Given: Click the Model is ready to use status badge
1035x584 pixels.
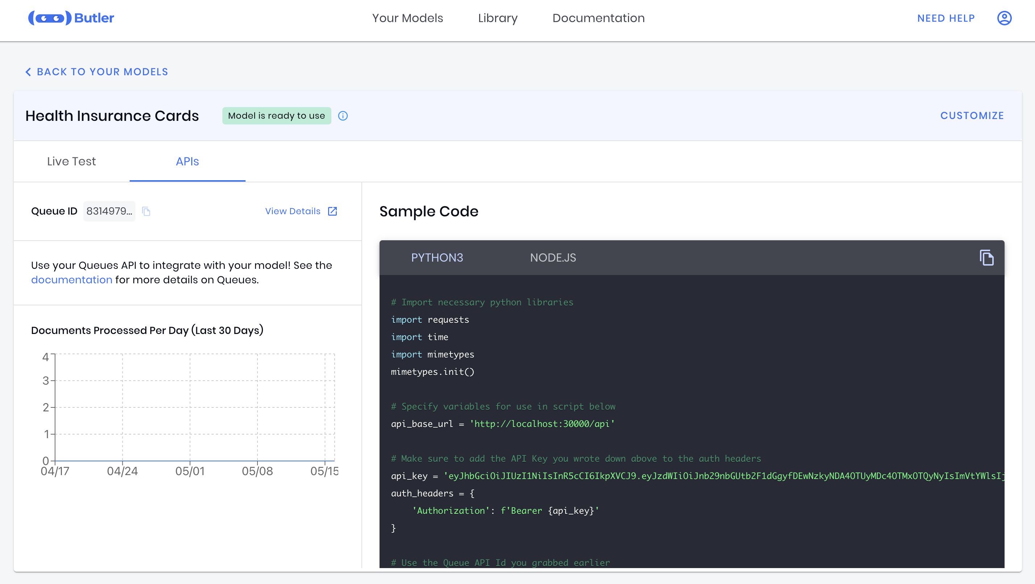Looking at the screenshot, I should click(277, 116).
